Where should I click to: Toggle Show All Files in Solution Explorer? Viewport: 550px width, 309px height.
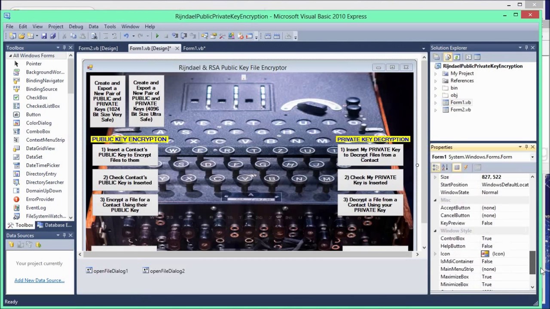[447, 57]
